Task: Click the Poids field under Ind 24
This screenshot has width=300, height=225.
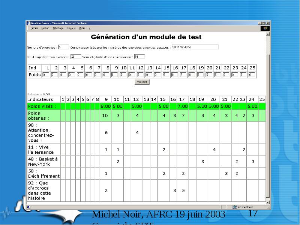Action: (x=243, y=75)
